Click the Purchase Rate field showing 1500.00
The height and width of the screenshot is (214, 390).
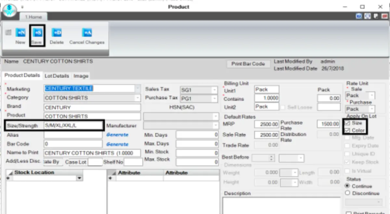[x=329, y=124]
